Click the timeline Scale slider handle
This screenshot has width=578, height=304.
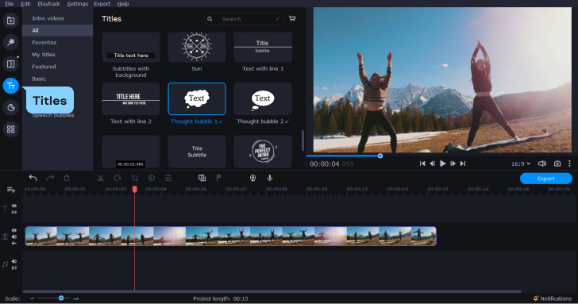[x=61, y=298]
